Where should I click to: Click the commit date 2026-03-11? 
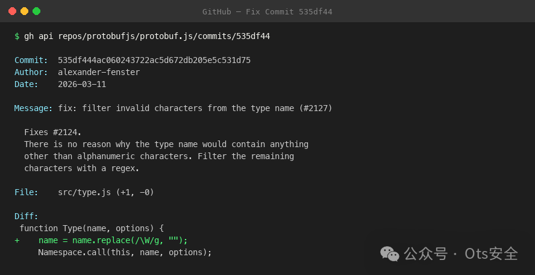pos(82,84)
